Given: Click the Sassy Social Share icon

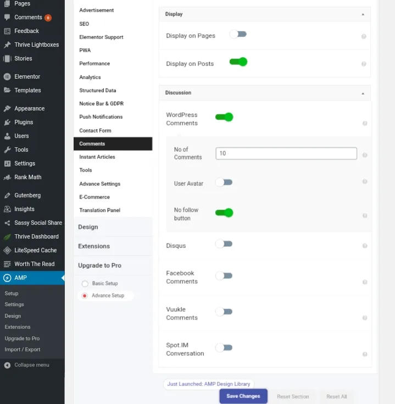Looking at the screenshot, I should coord(7,223).
